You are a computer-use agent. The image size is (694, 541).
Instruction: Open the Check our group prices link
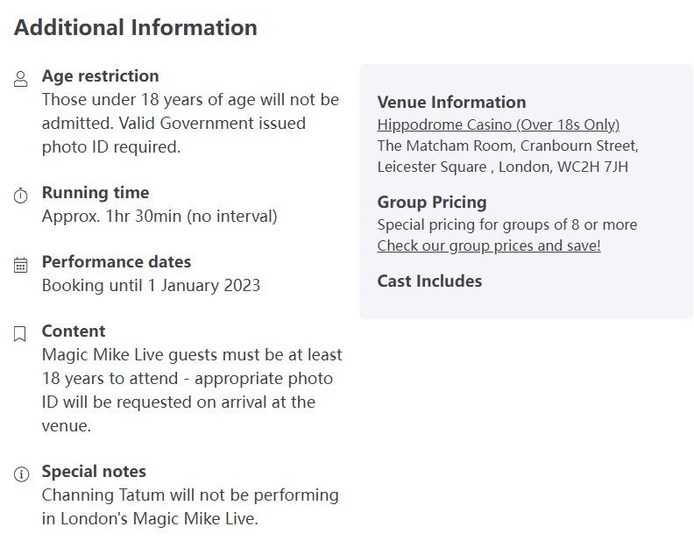click(489, 246)
